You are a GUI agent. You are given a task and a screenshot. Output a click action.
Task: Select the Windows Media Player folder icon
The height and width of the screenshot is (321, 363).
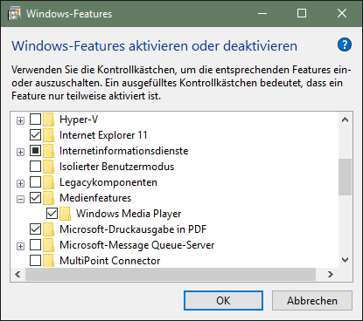[x=65, y=214]
